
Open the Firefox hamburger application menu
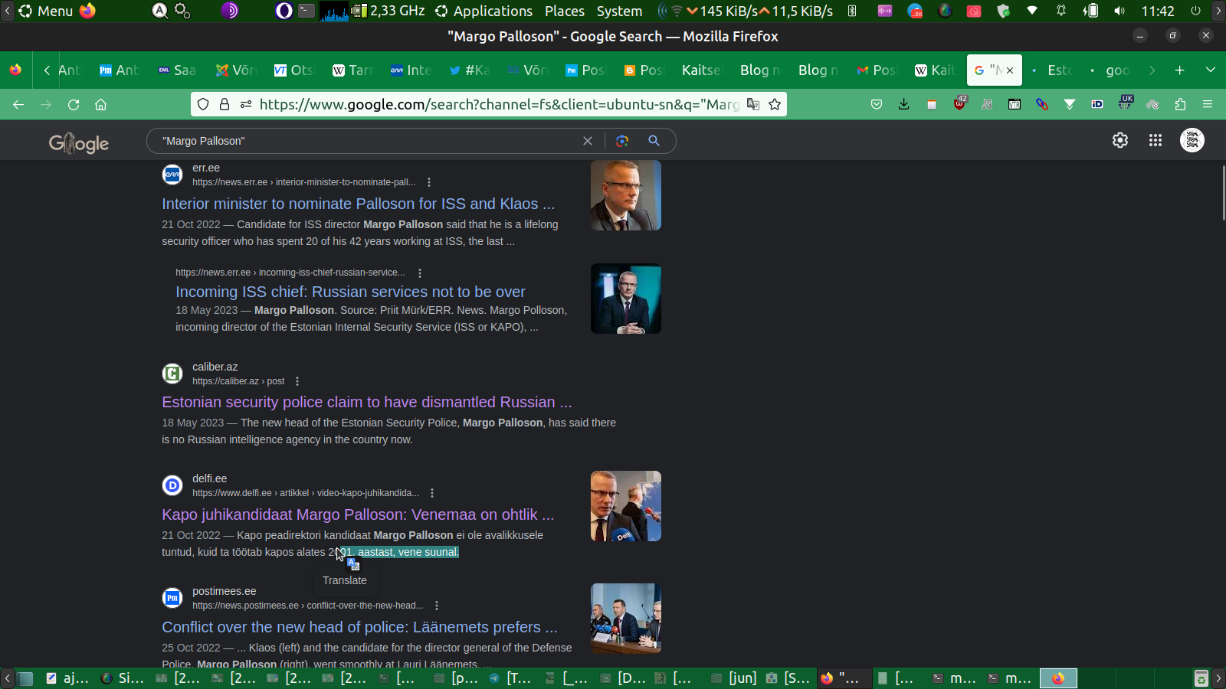click(x=1208, y=105)
